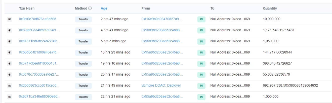Toggle Age column header time format
This screenshot has width=332, height=103.
pos(104,8)
